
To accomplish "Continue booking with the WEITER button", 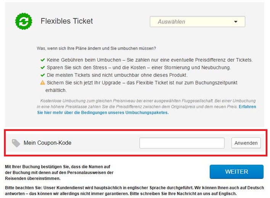I will [236, 172].
